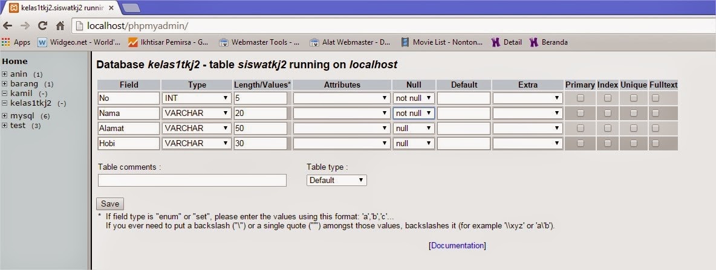Toggle Primary checkbox for Nama field
Image resolution: width=716 pixels, height=270 pixels.
pyautogui.click(x=581, y=113)
